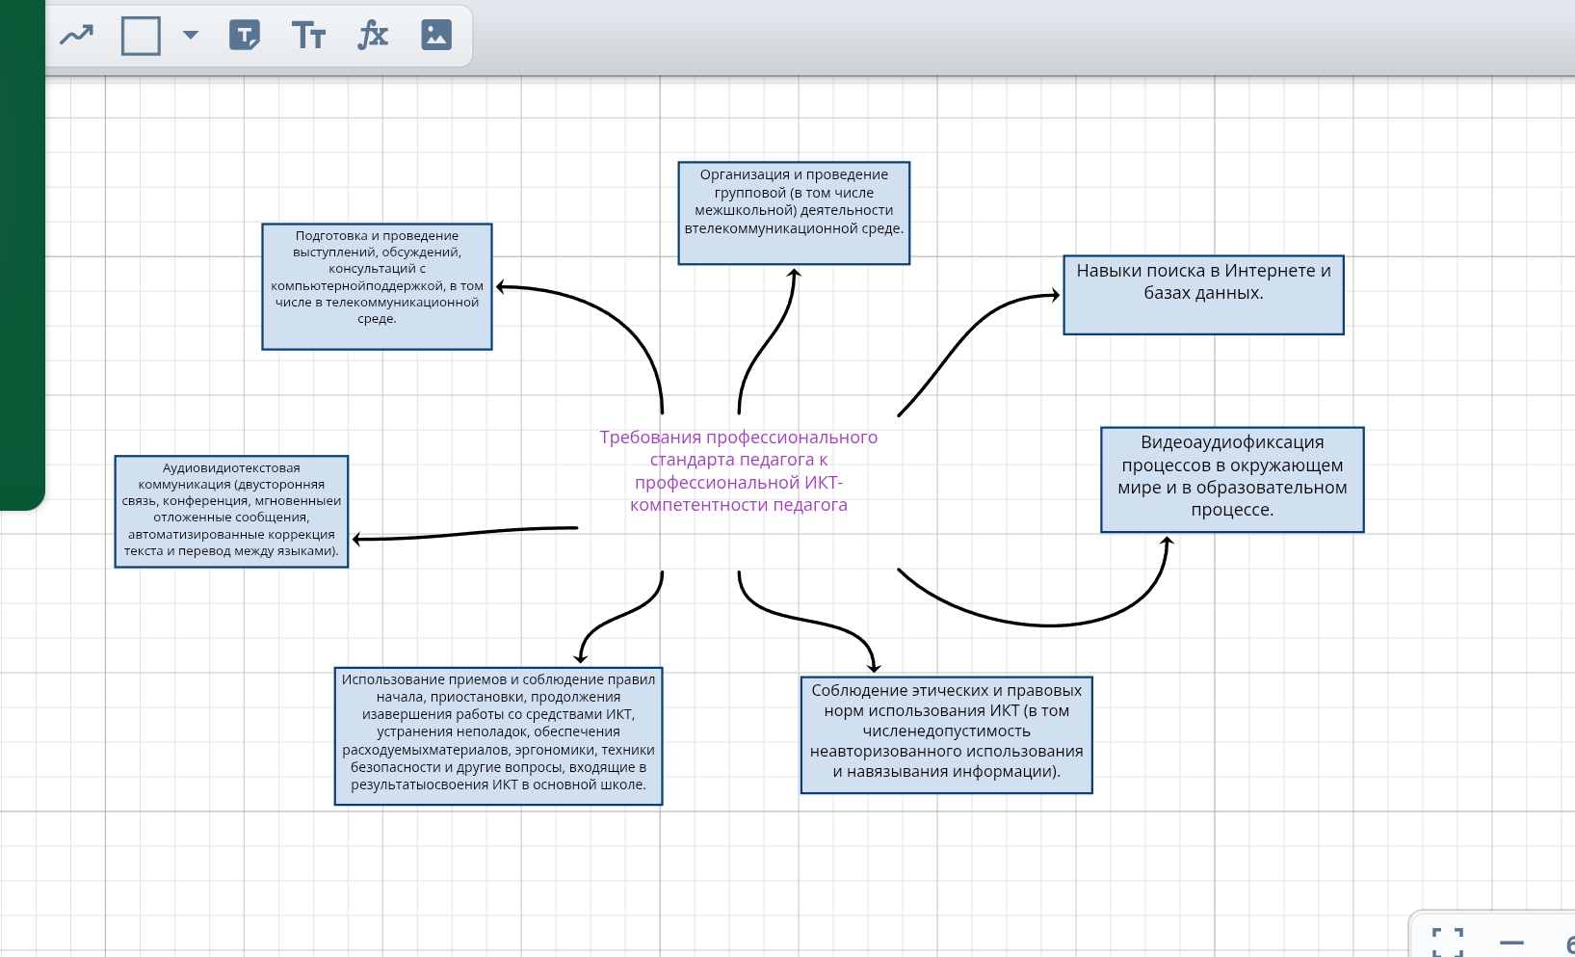
Task: Select the sticky note text tool
Action: [x=245, y=37]
